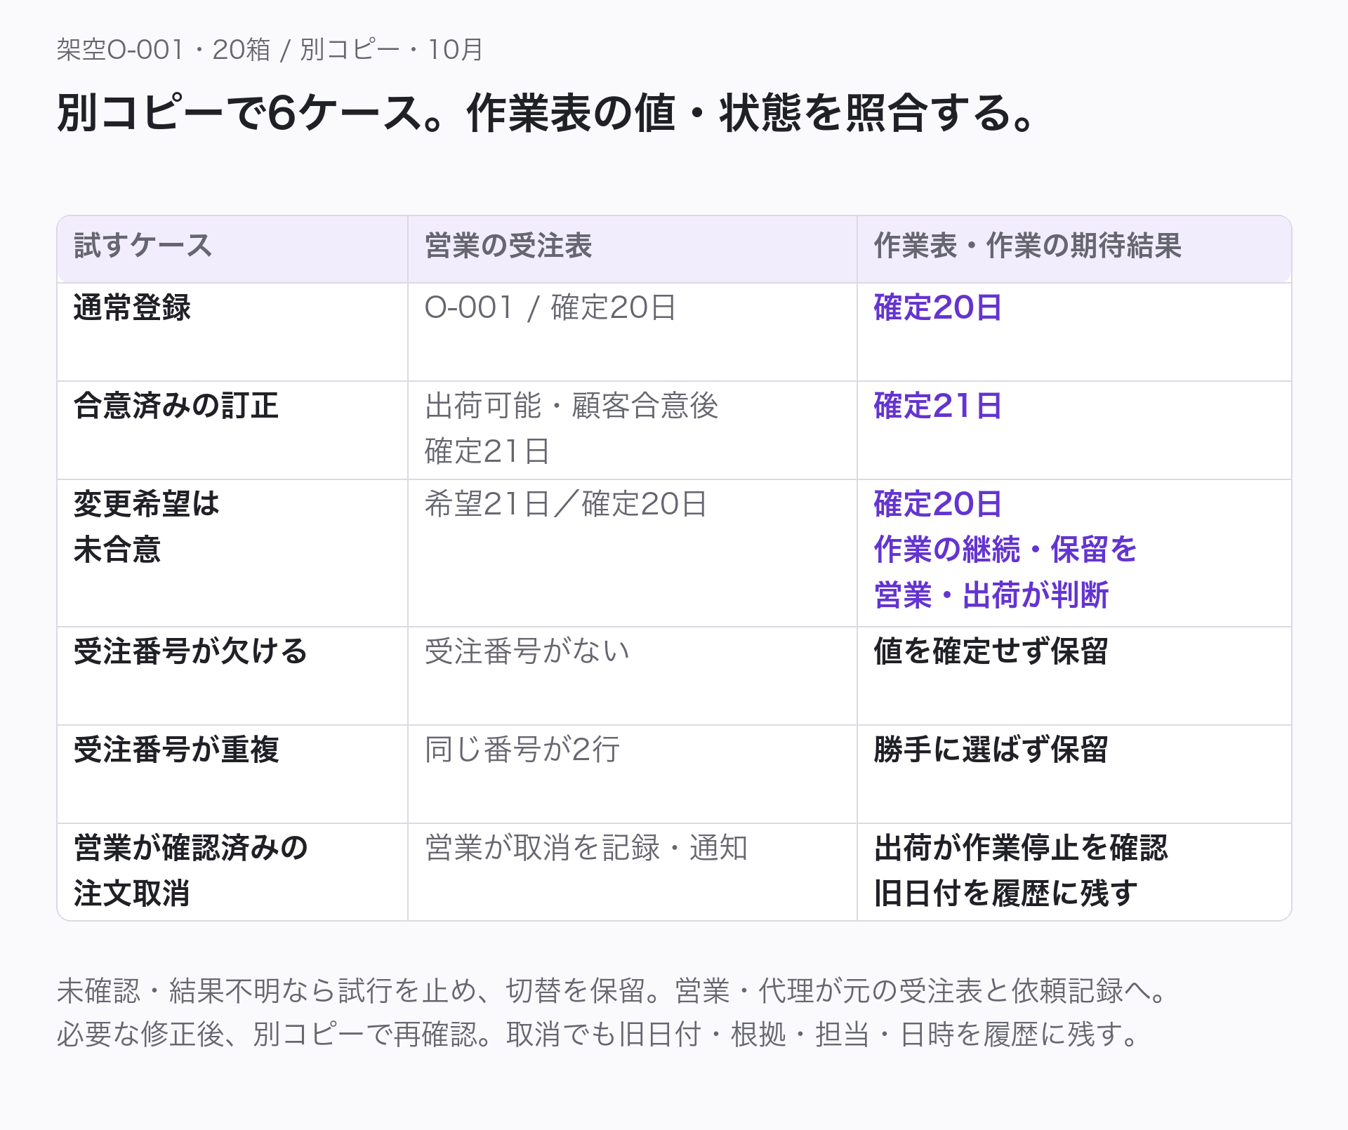Click the breadcrumb text 架空O-001・20箱 / 別コピー・10月
This screenshot has height=1130, width=1348.
[x=270, y=50]
